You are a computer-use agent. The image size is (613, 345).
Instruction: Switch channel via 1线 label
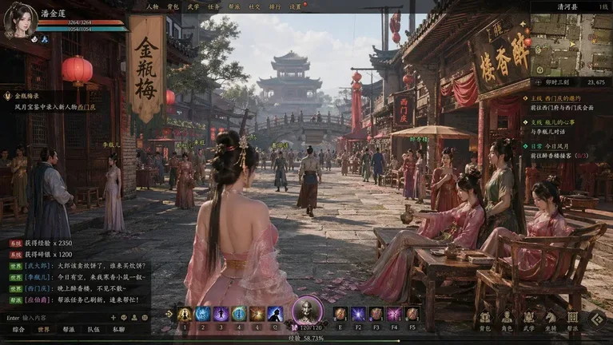tap(603, 6)
